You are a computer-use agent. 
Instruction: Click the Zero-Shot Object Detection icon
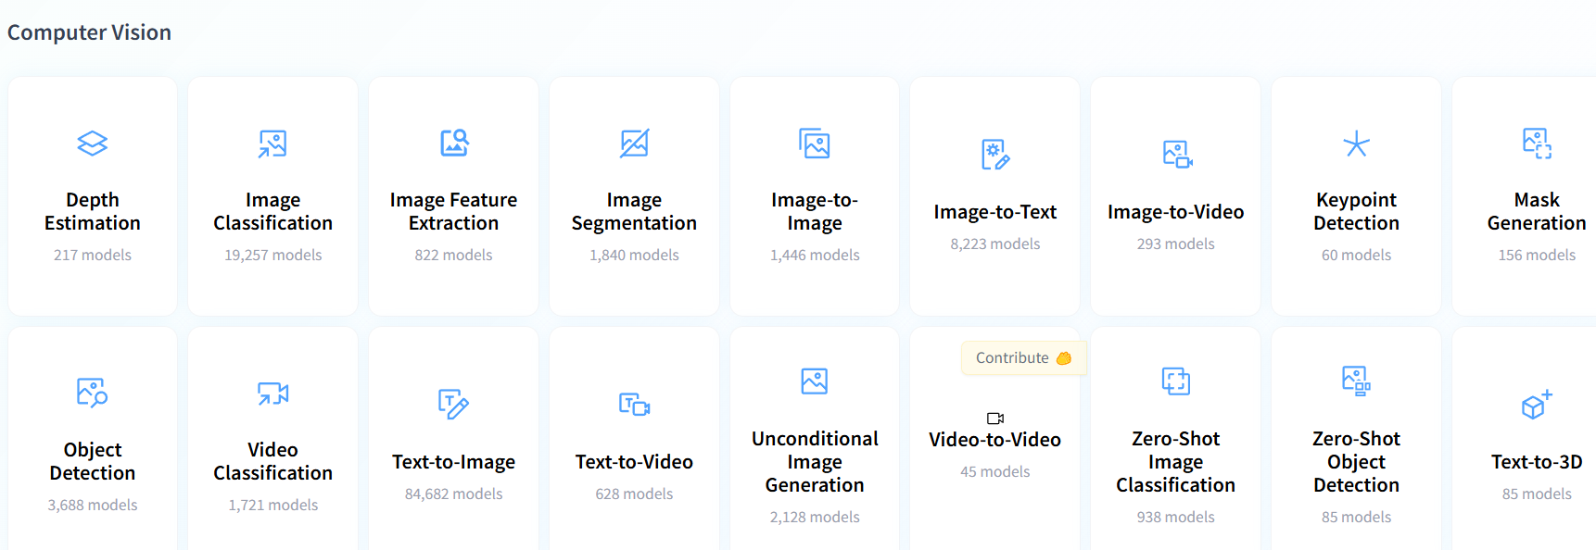(x=1356, y=381)
